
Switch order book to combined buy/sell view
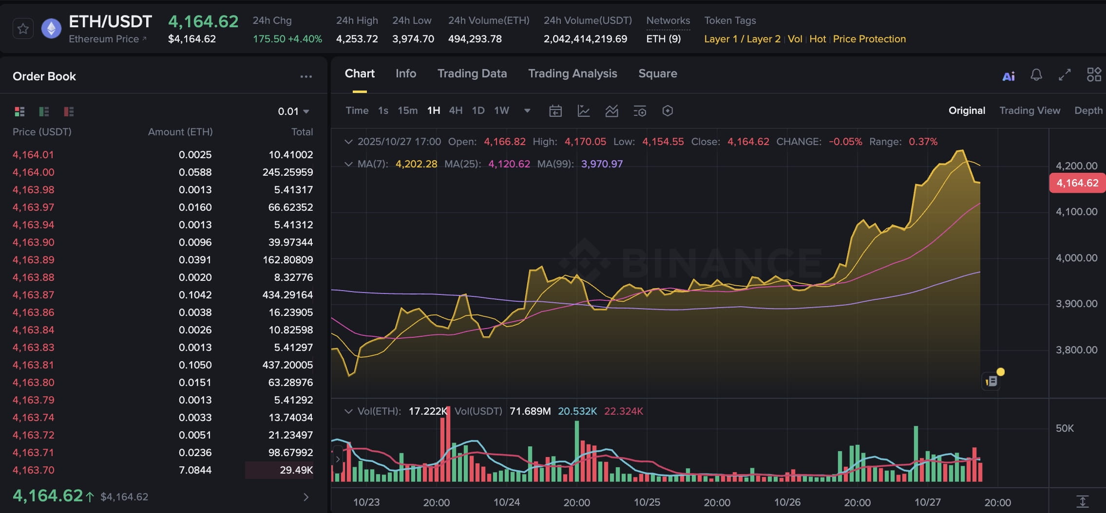click(x=19, y=111)
